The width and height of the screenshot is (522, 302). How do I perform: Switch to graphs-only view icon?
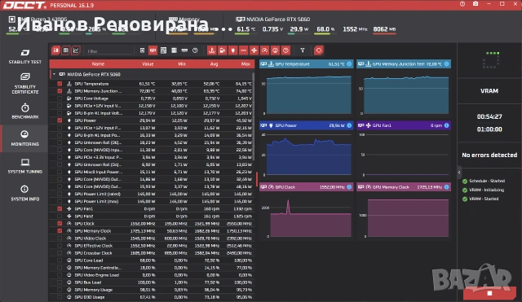click(76, 50)
